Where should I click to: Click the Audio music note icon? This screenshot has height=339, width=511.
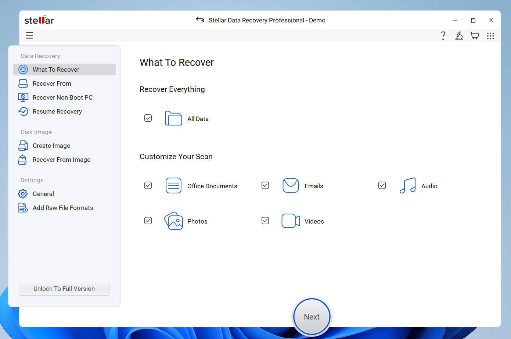(x=407, y=186)
